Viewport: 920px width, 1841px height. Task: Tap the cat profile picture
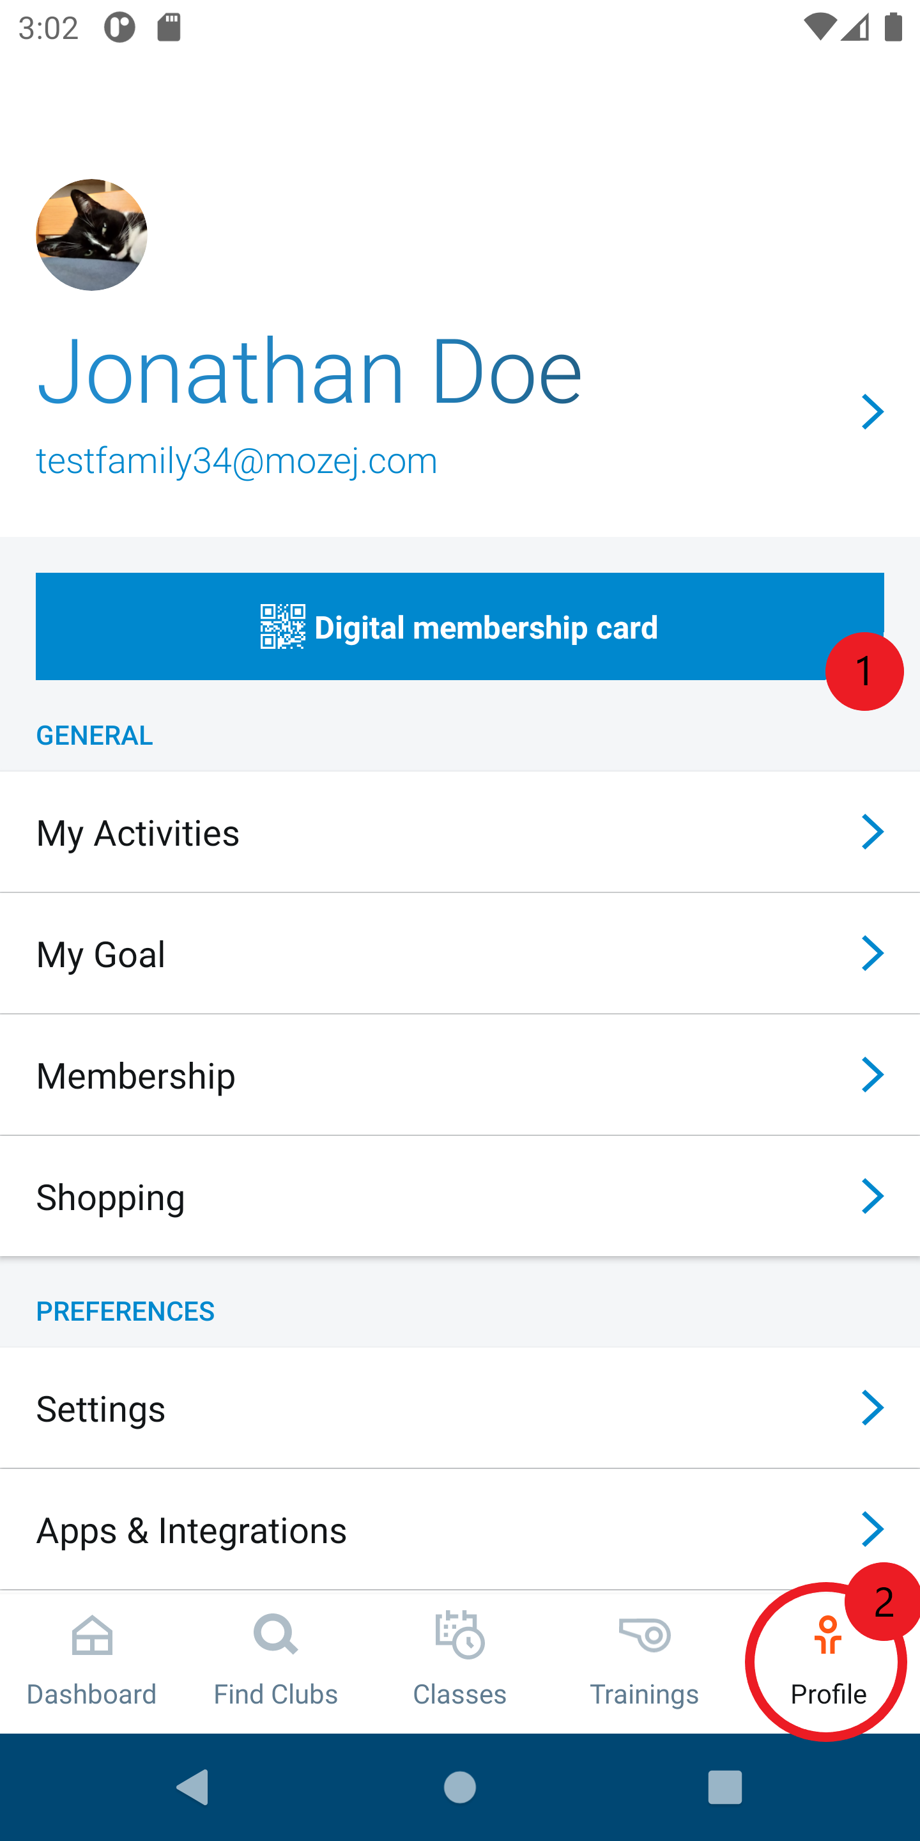tap(91, 235)
